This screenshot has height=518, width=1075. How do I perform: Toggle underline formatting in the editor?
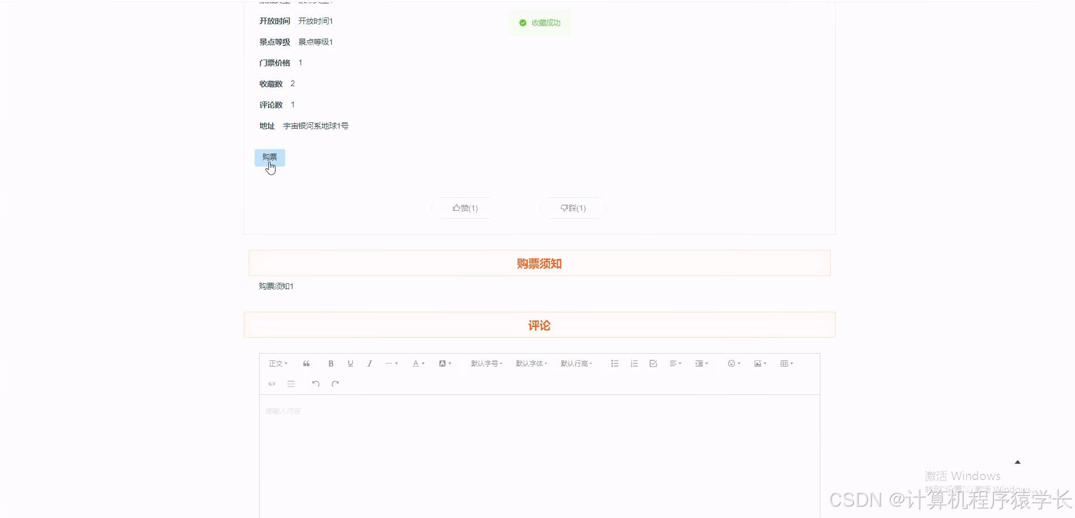pyautogui.click(x=350, y=363)
